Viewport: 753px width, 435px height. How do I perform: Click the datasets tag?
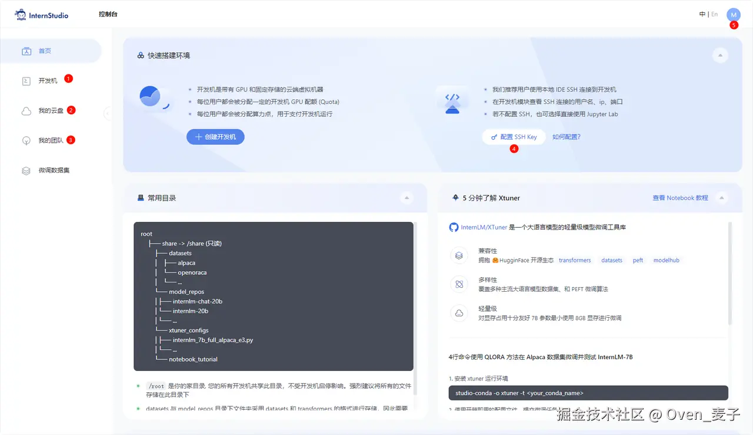(612, 260)
